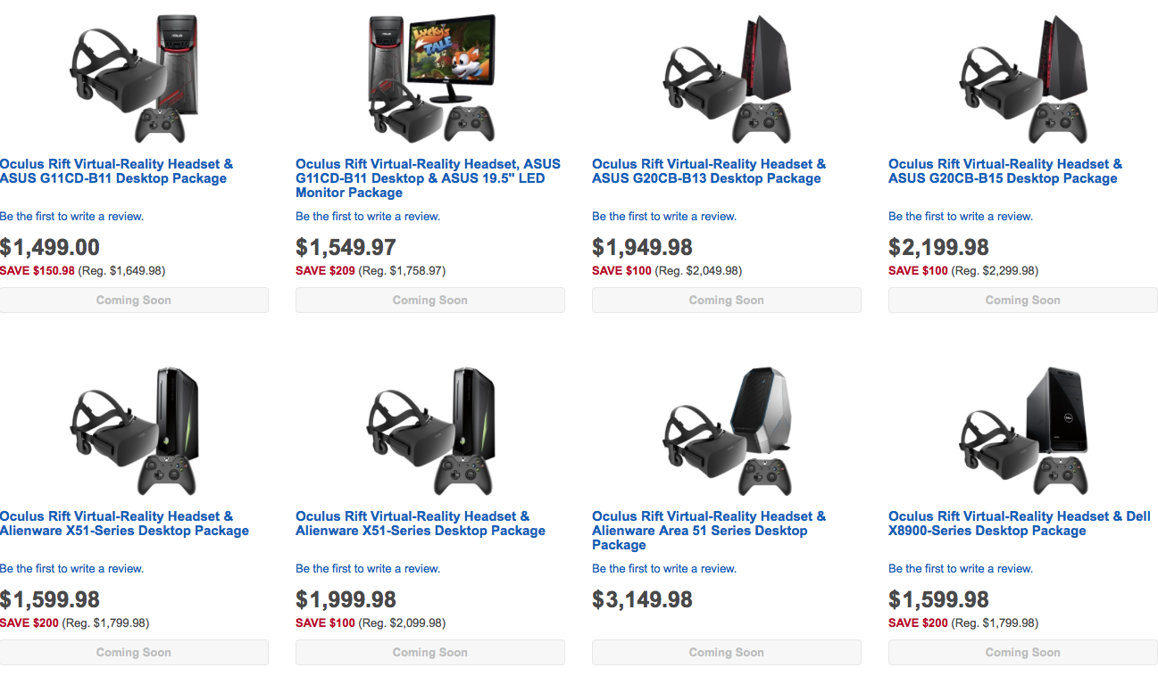Viewport: 1158px width, 676px height.
Task: Click the $1,499.00 ASUS G11CD-B11 package product image
Action: click(134, 78)
